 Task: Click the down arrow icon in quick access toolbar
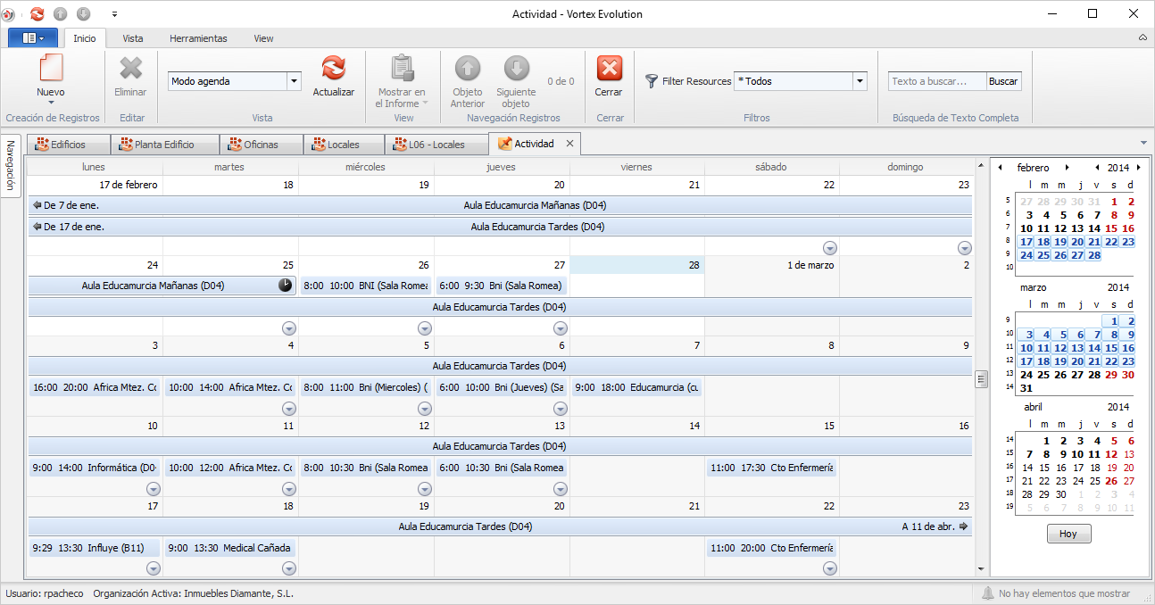pos(84,13)
